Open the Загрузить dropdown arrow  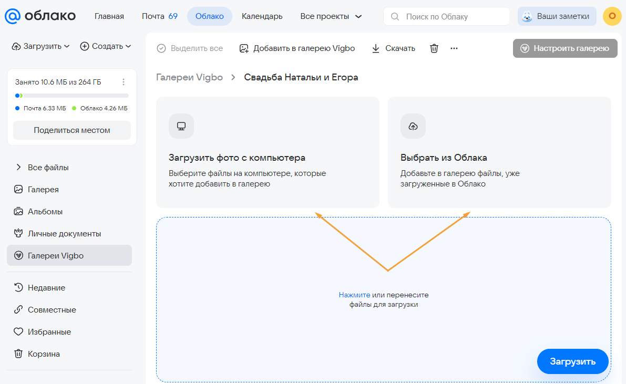tap(67, 46)
